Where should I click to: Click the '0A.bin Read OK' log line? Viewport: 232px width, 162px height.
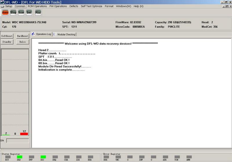click(x=54, y=60)
